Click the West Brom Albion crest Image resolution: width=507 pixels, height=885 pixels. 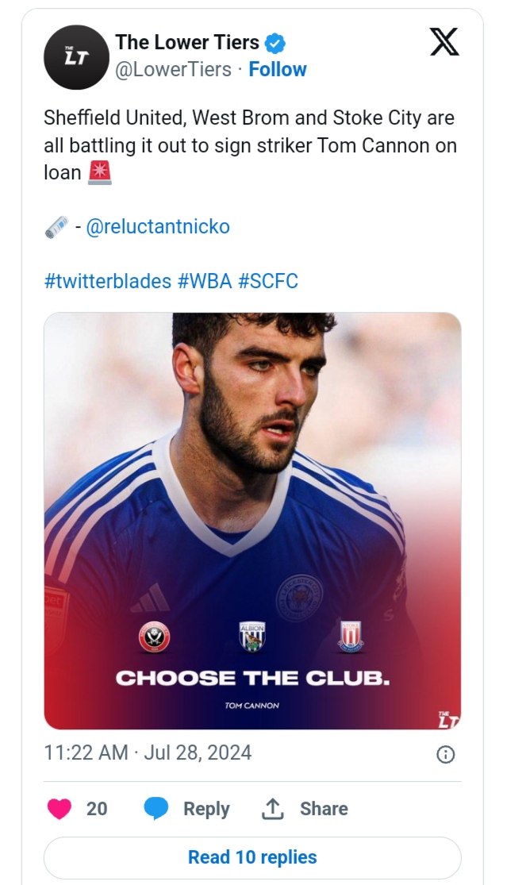[x=252, y=637]
